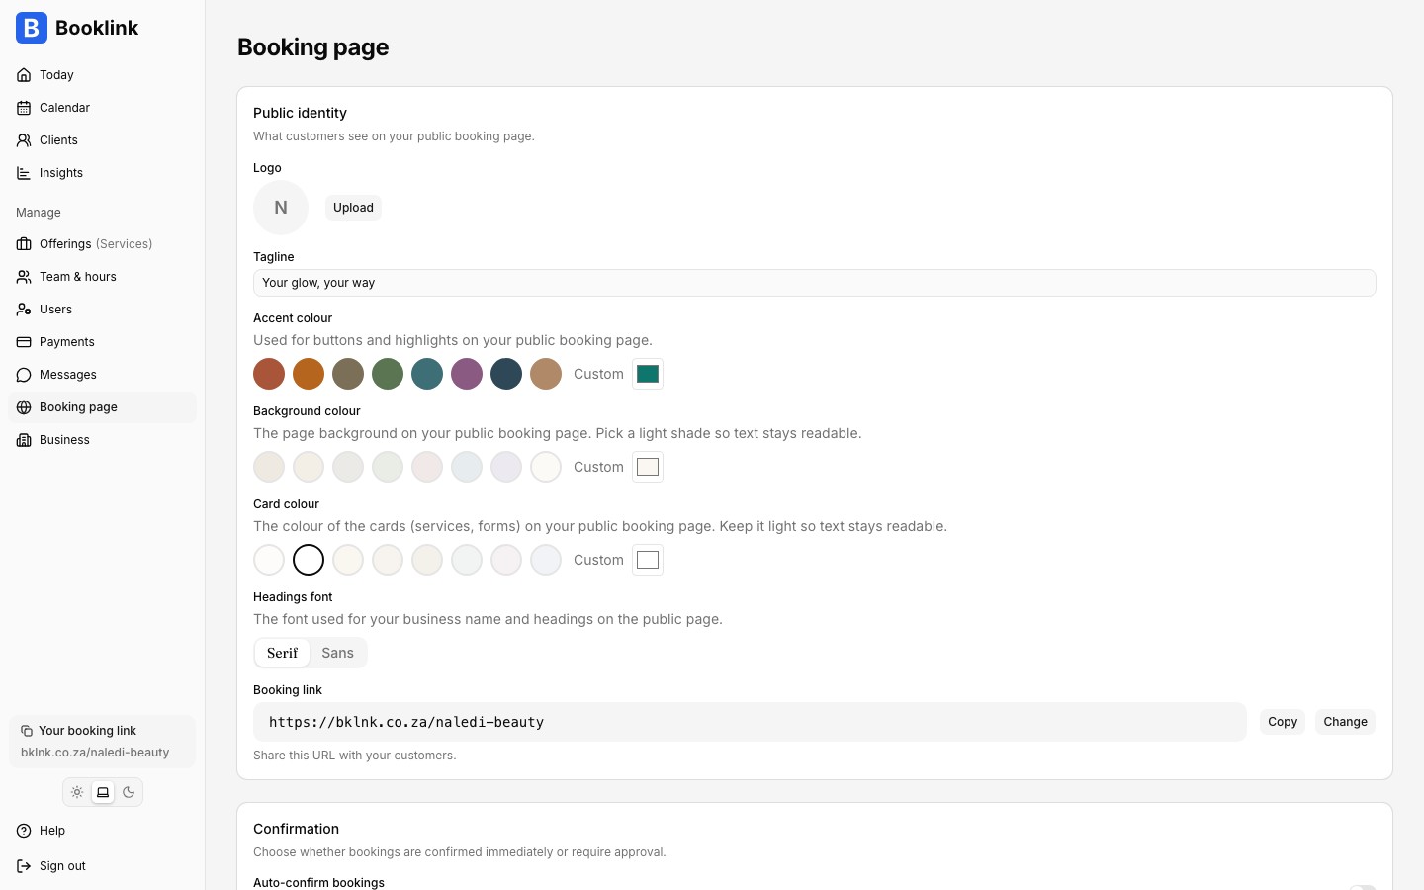The height and width of the screenshot is (890, 1424).
Task: Open Business menu item
Action: click(x=103, y=440)
